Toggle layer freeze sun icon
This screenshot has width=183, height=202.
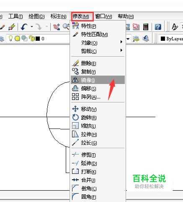click(x=17, y=38)
